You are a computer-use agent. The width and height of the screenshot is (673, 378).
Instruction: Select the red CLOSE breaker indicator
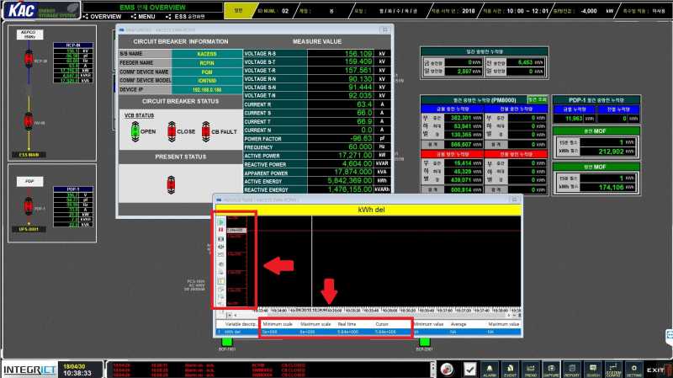tap(172, 131)
